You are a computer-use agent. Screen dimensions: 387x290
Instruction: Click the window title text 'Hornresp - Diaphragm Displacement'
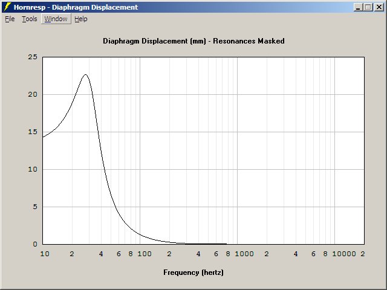[x=76, y=7]
